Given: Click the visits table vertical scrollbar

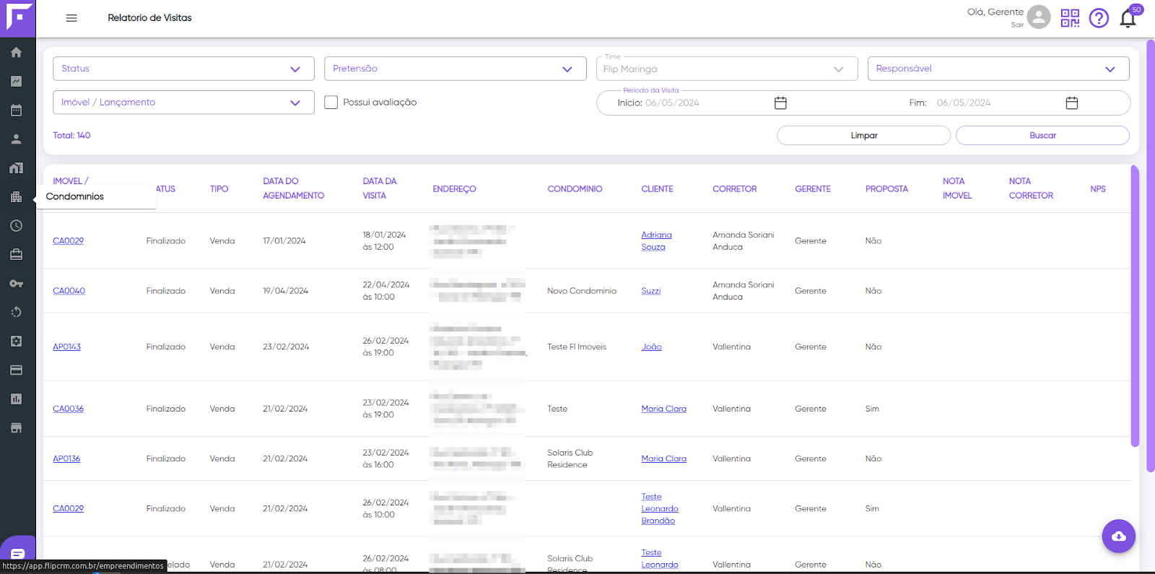Looking at the screenshot, I should 1135,307.
